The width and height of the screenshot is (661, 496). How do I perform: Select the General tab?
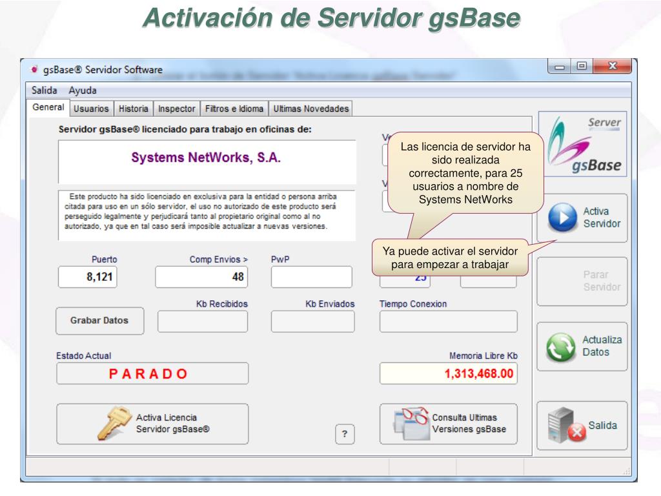[48, 107]
